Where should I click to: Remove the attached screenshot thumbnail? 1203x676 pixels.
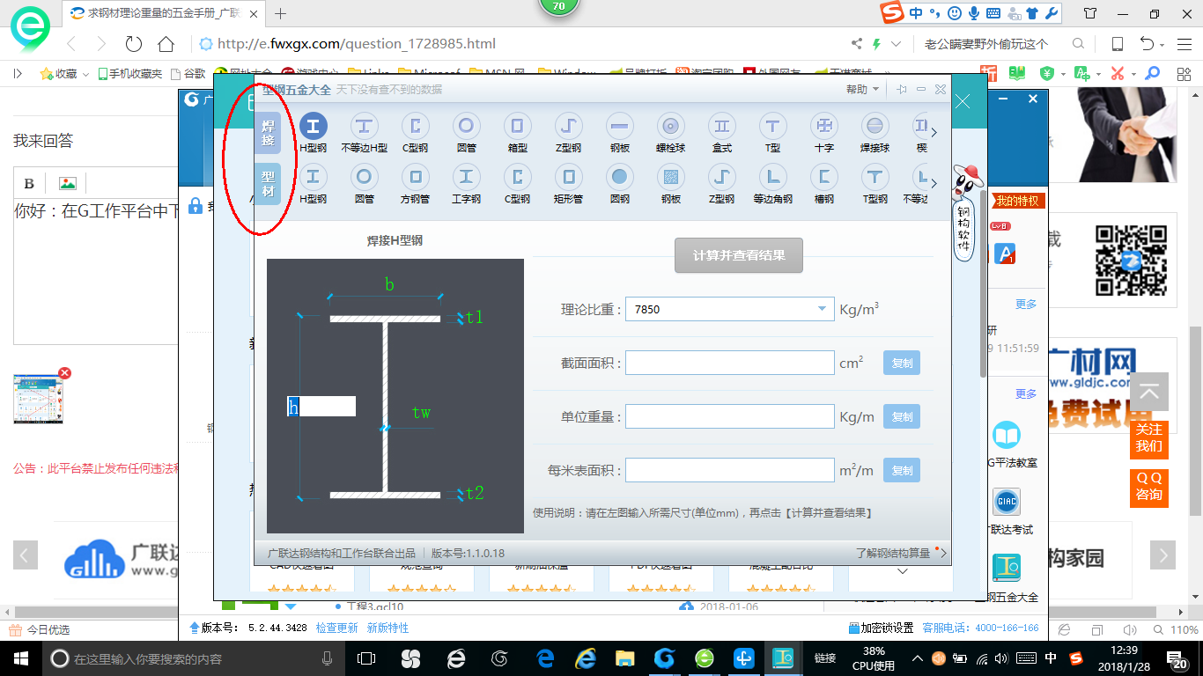point(64,373)
